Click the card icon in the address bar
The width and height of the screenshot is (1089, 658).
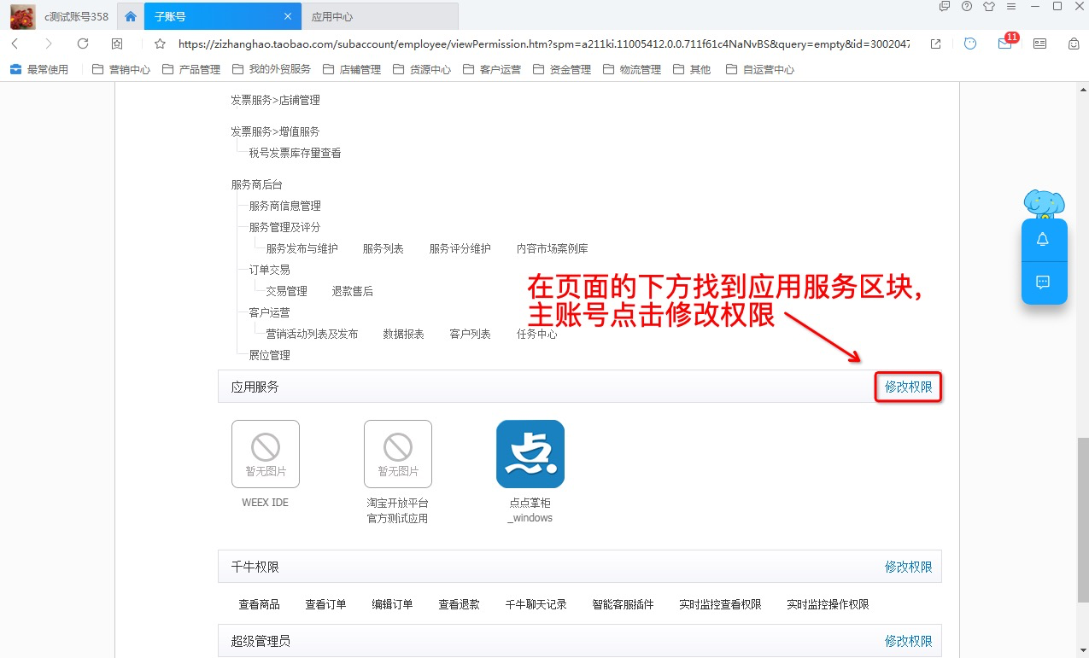tap(1039, 44)
